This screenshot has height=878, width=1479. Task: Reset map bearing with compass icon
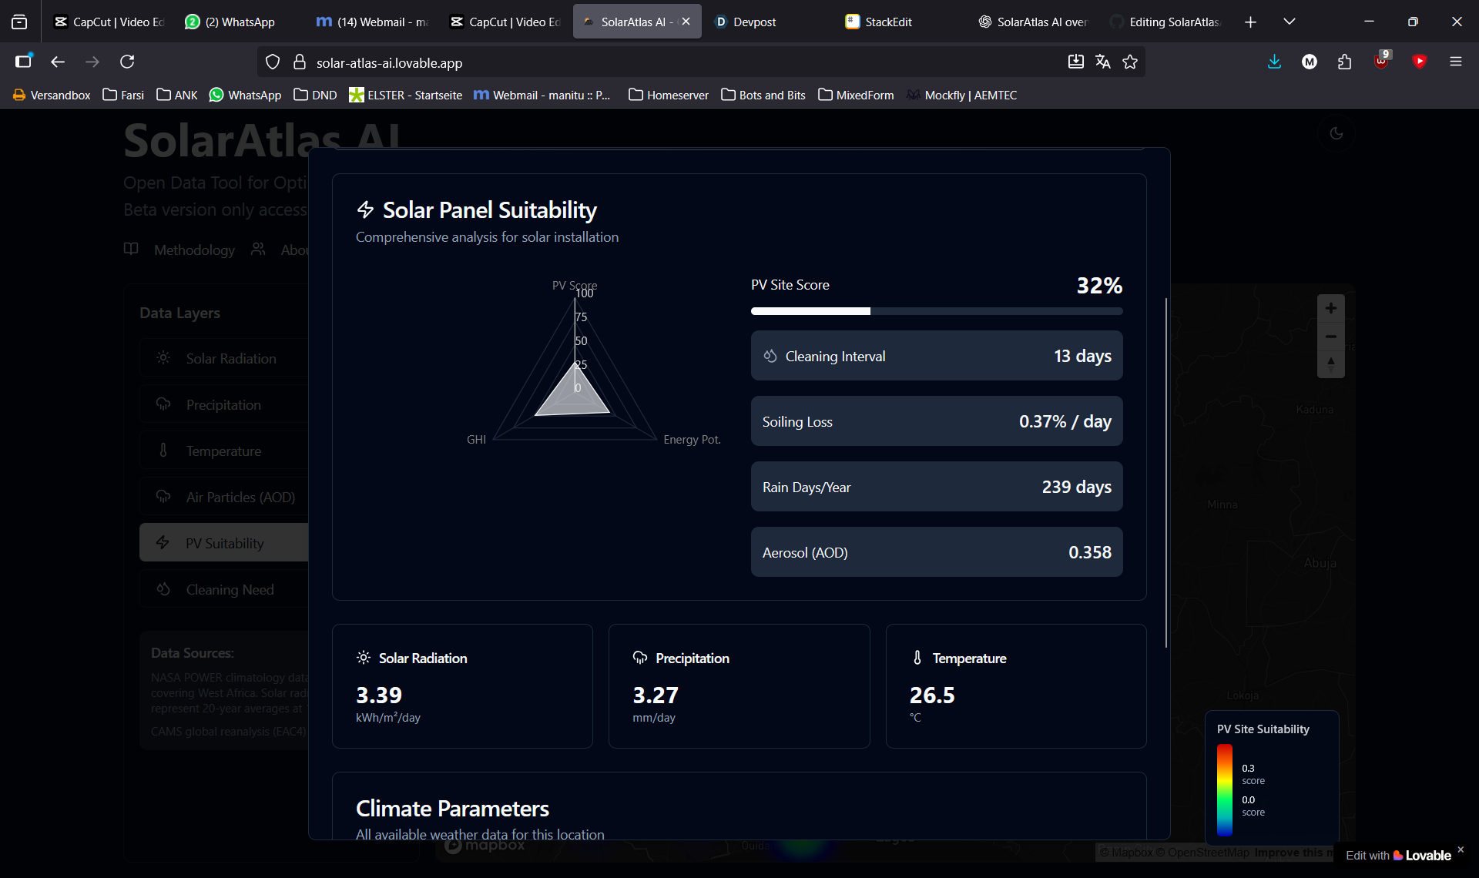[x=1330, y=364]
